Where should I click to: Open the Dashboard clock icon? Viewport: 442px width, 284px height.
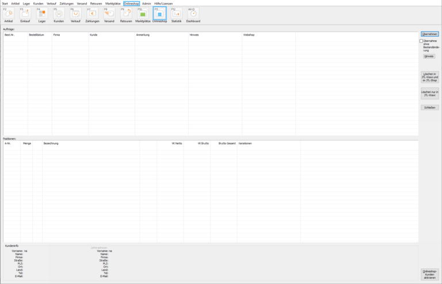pos(193,14)
